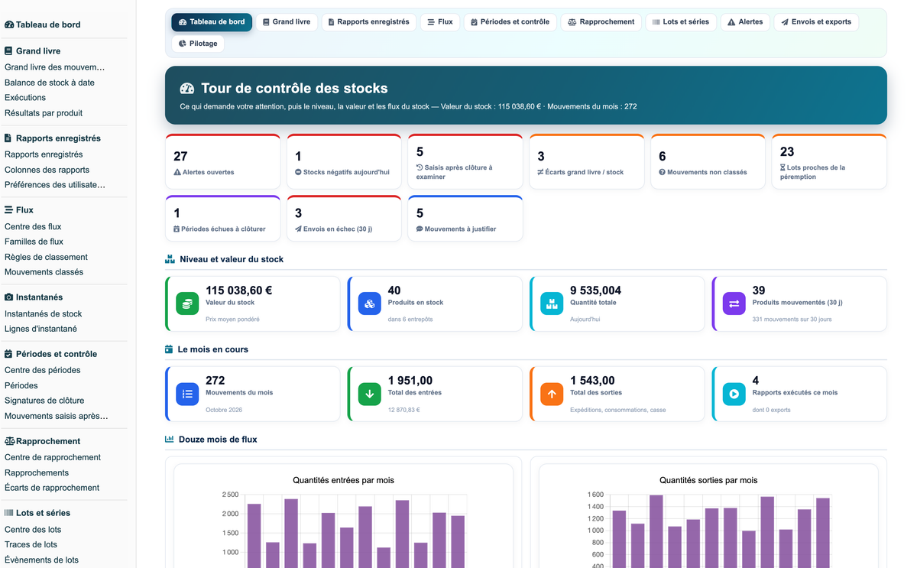Click the Quantités sorties par mois chart title

pyautogui.click(x=708, y=480)
